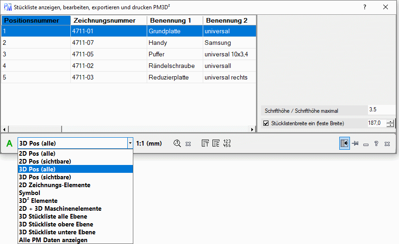Image resolution: width=399 pixels, height=244 pixels.
Task: Increase Stücklistenbreite value with up arrow
Action: (x=391, y=121)
